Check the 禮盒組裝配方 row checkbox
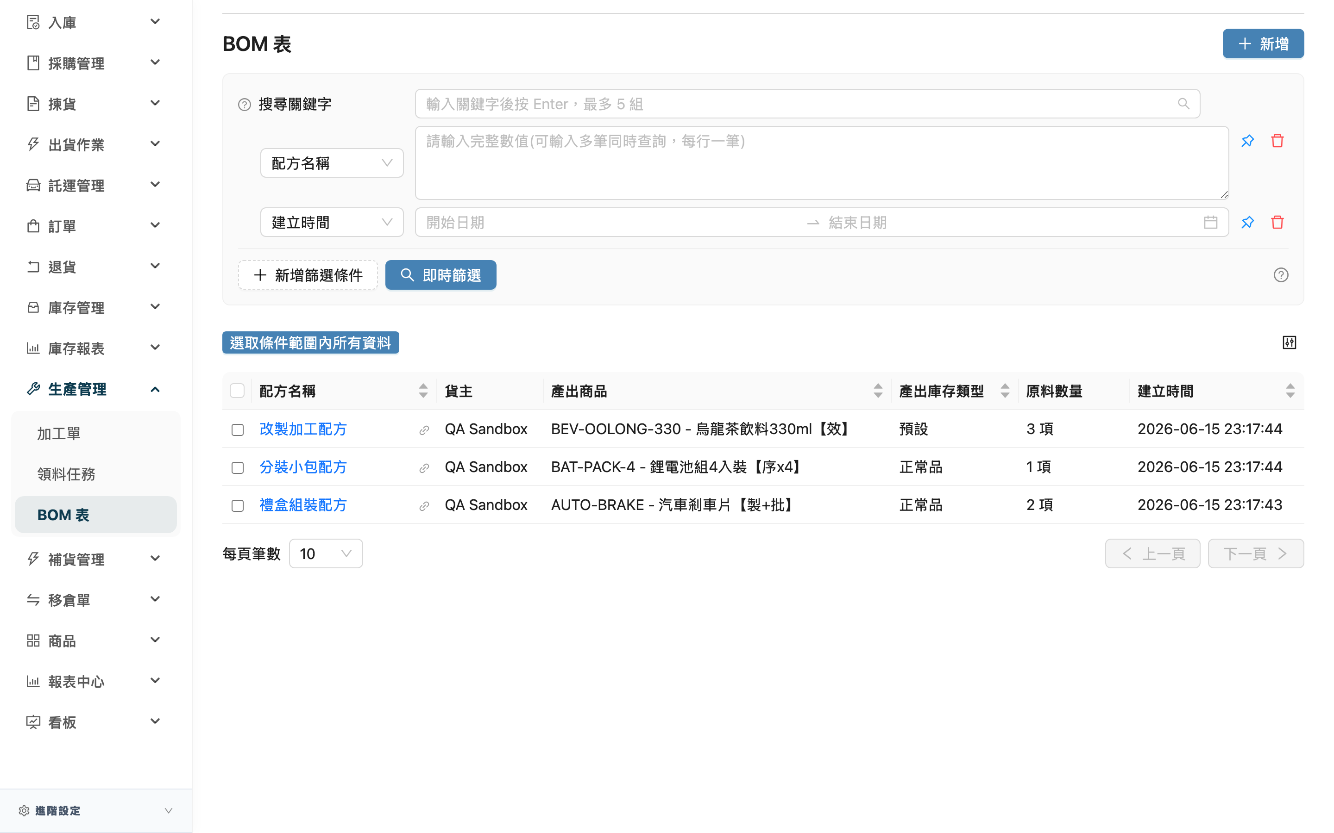Image resolution: width=1334 pixels, height=833 pixels. [238, 506]
